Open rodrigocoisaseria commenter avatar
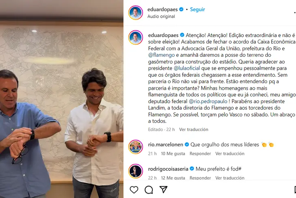This screenshot has width=296, height=198. [135, 171]
